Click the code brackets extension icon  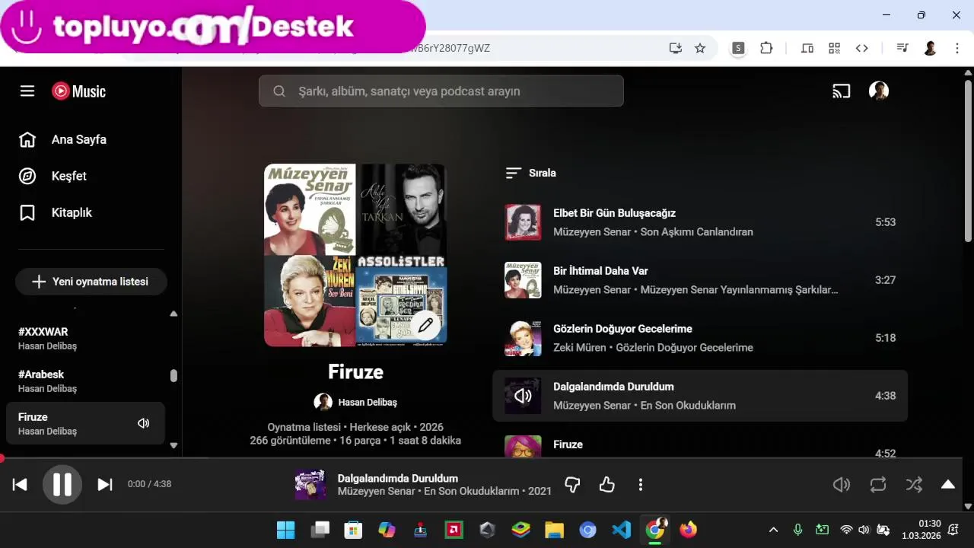pos(862,48)
